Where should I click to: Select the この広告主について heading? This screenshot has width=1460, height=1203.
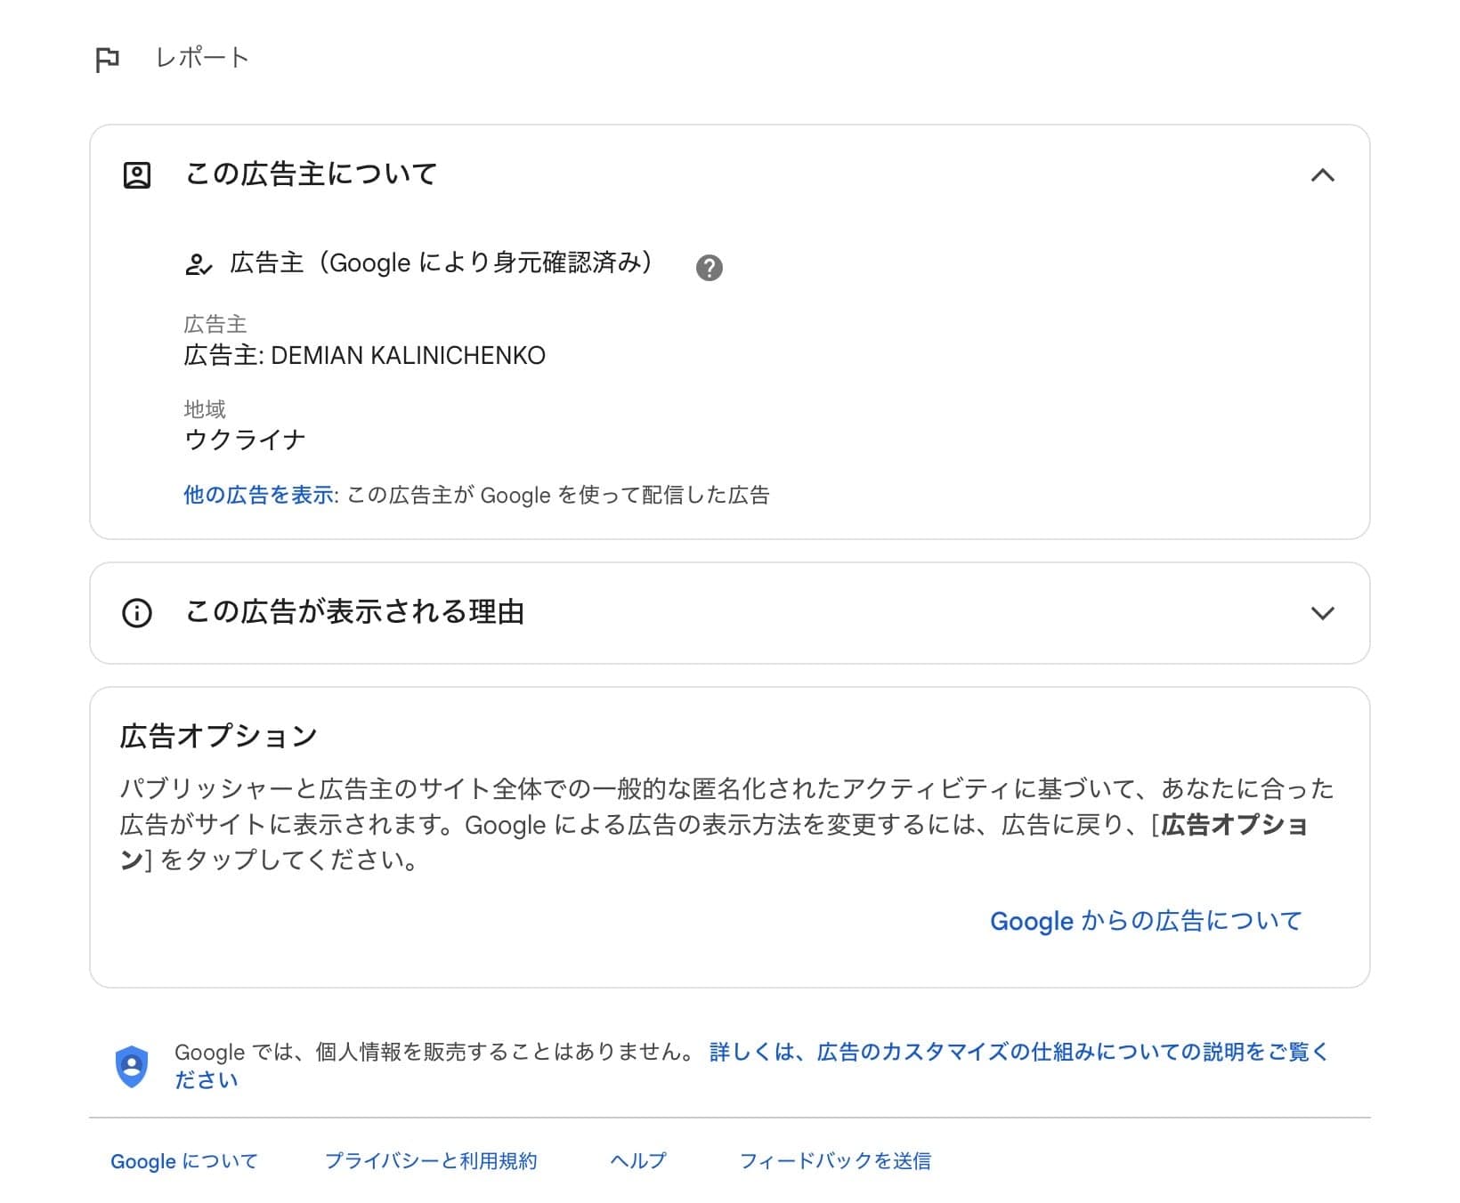[311, 174]
